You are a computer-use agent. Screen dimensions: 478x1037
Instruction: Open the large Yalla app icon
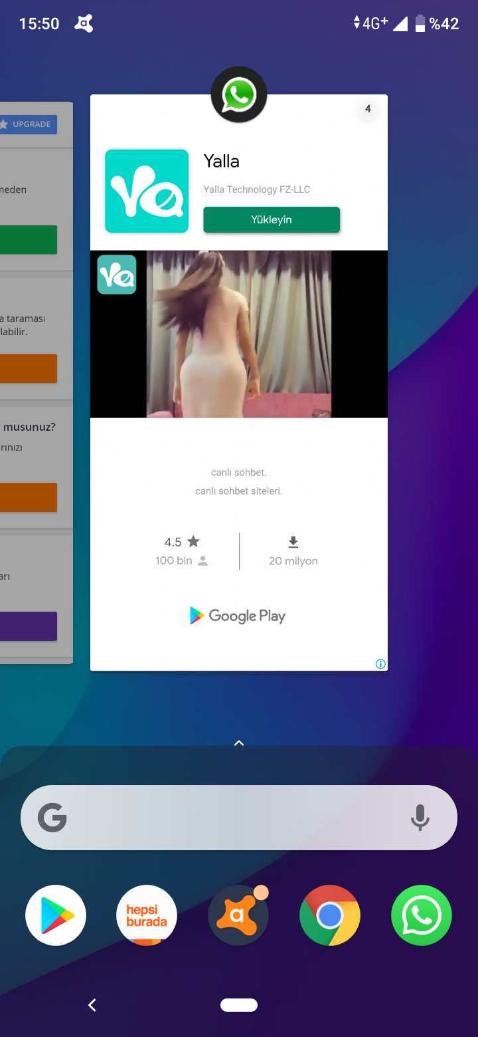click(147, 191)
